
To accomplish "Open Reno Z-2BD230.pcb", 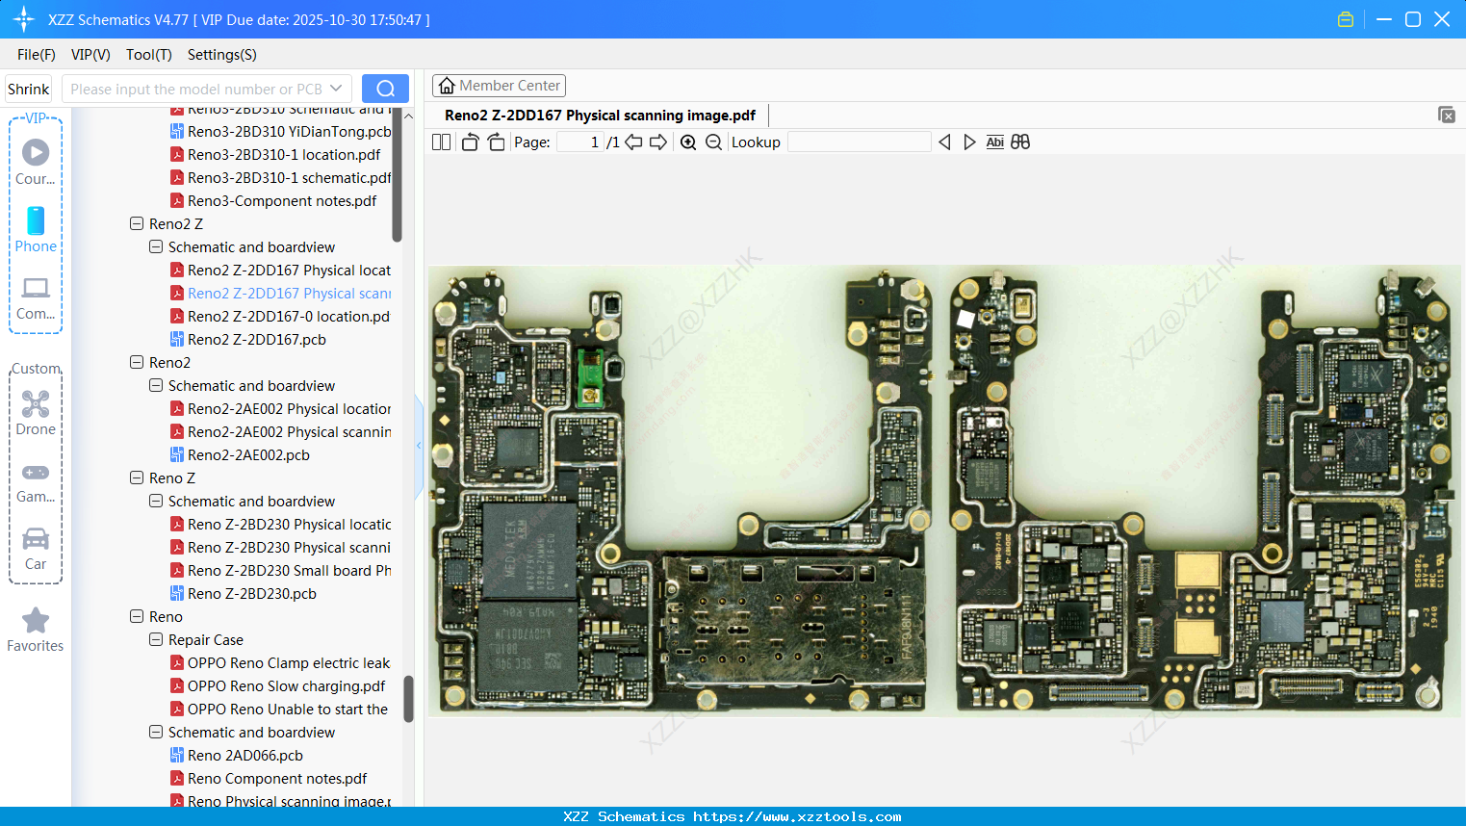I will 244,593.
